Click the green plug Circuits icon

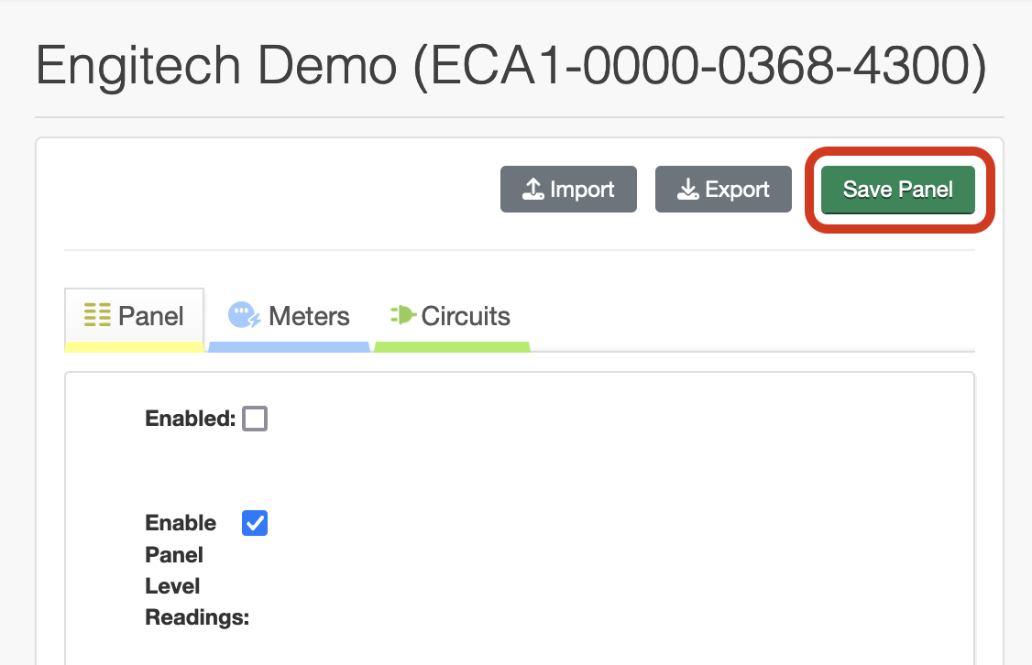click(x=402, y=315)
